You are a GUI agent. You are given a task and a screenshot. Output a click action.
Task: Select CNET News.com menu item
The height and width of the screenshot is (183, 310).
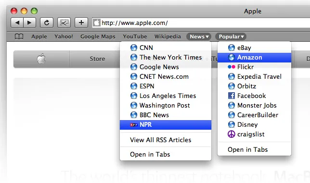pos(166,76)
